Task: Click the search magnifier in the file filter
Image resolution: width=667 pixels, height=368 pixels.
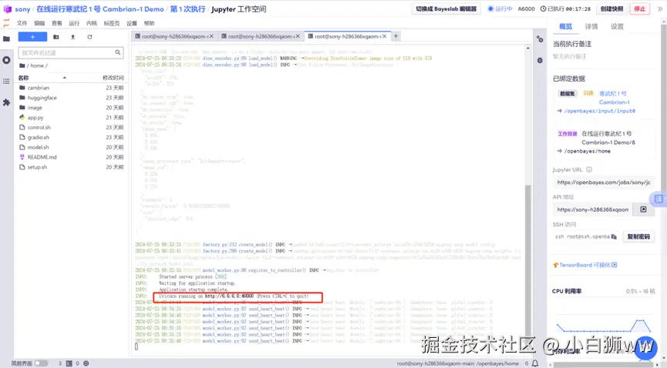Action: [118, 52]
